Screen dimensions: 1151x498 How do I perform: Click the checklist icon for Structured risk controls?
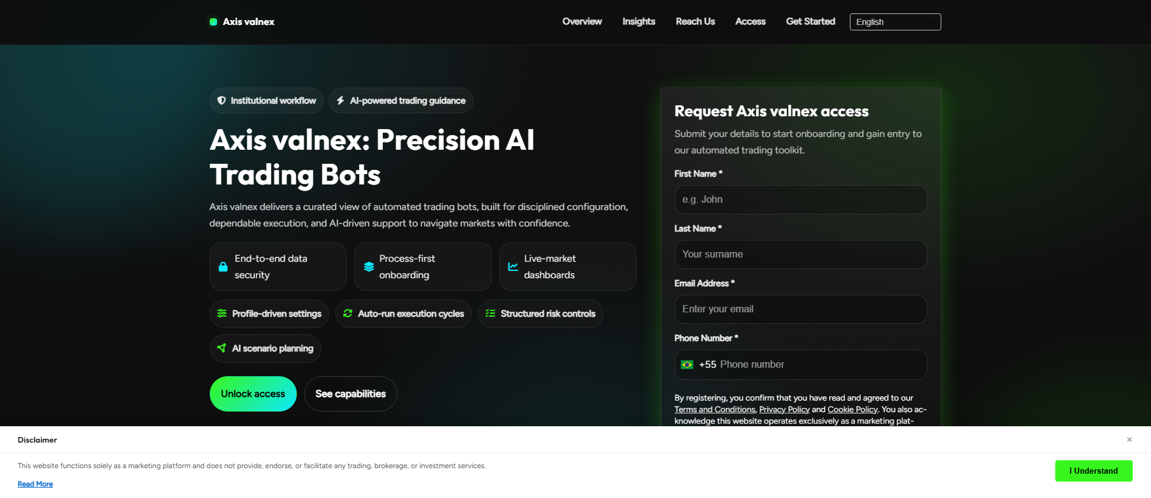490,314
